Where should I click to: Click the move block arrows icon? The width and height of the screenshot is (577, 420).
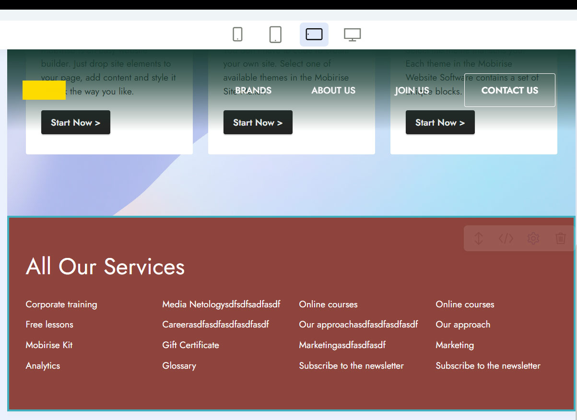click(478, 238)
